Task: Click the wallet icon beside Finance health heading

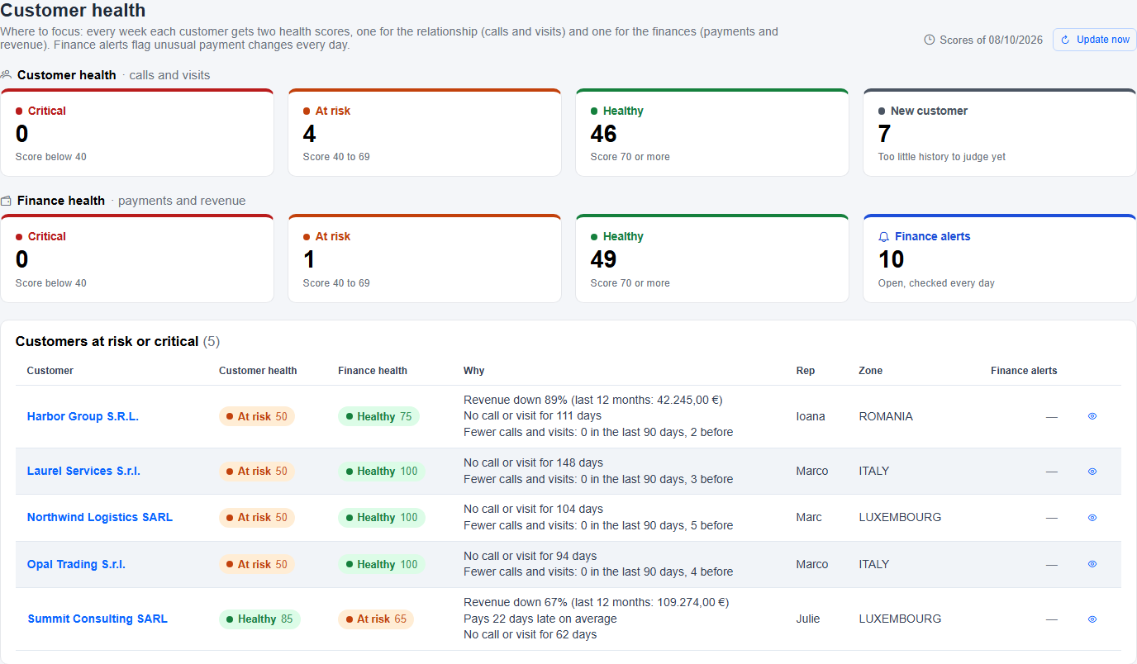Action: [x=6, y=201]
